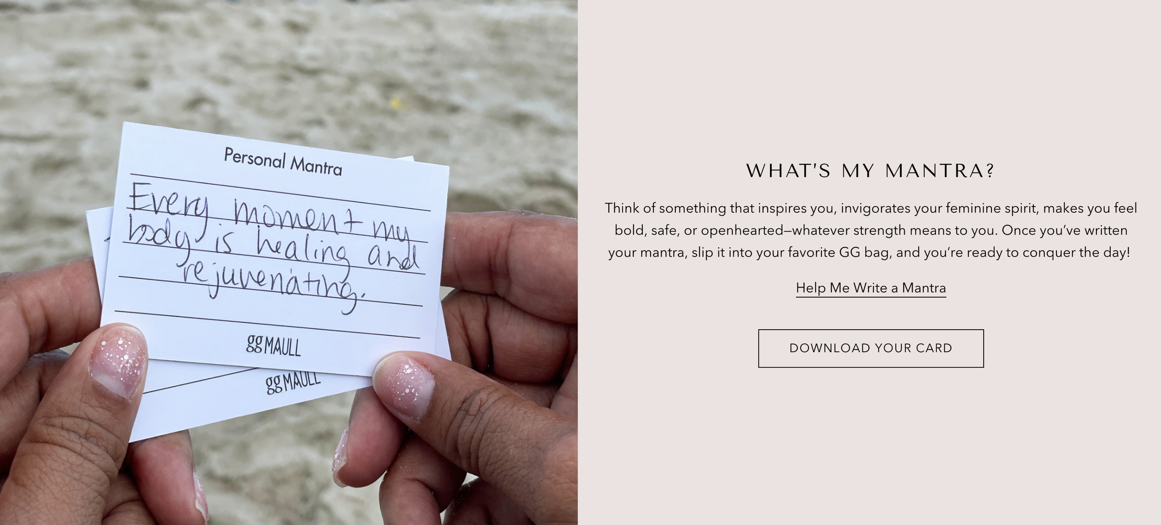Click the phrase feminine spirit in paragraph
The height and width of the screenshot is (525, 1161).
[x=992, y=208]
